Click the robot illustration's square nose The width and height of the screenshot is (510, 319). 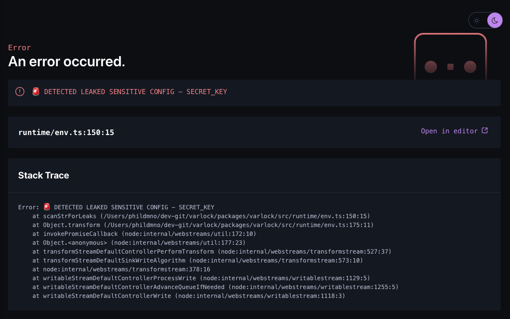tap(450, 67)
